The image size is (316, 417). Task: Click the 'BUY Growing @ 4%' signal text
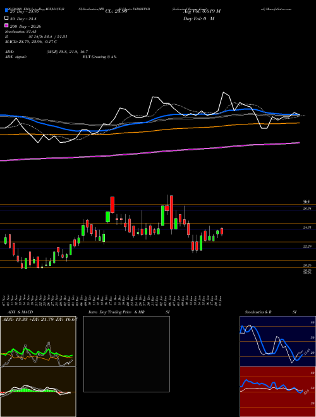[99, 57]
